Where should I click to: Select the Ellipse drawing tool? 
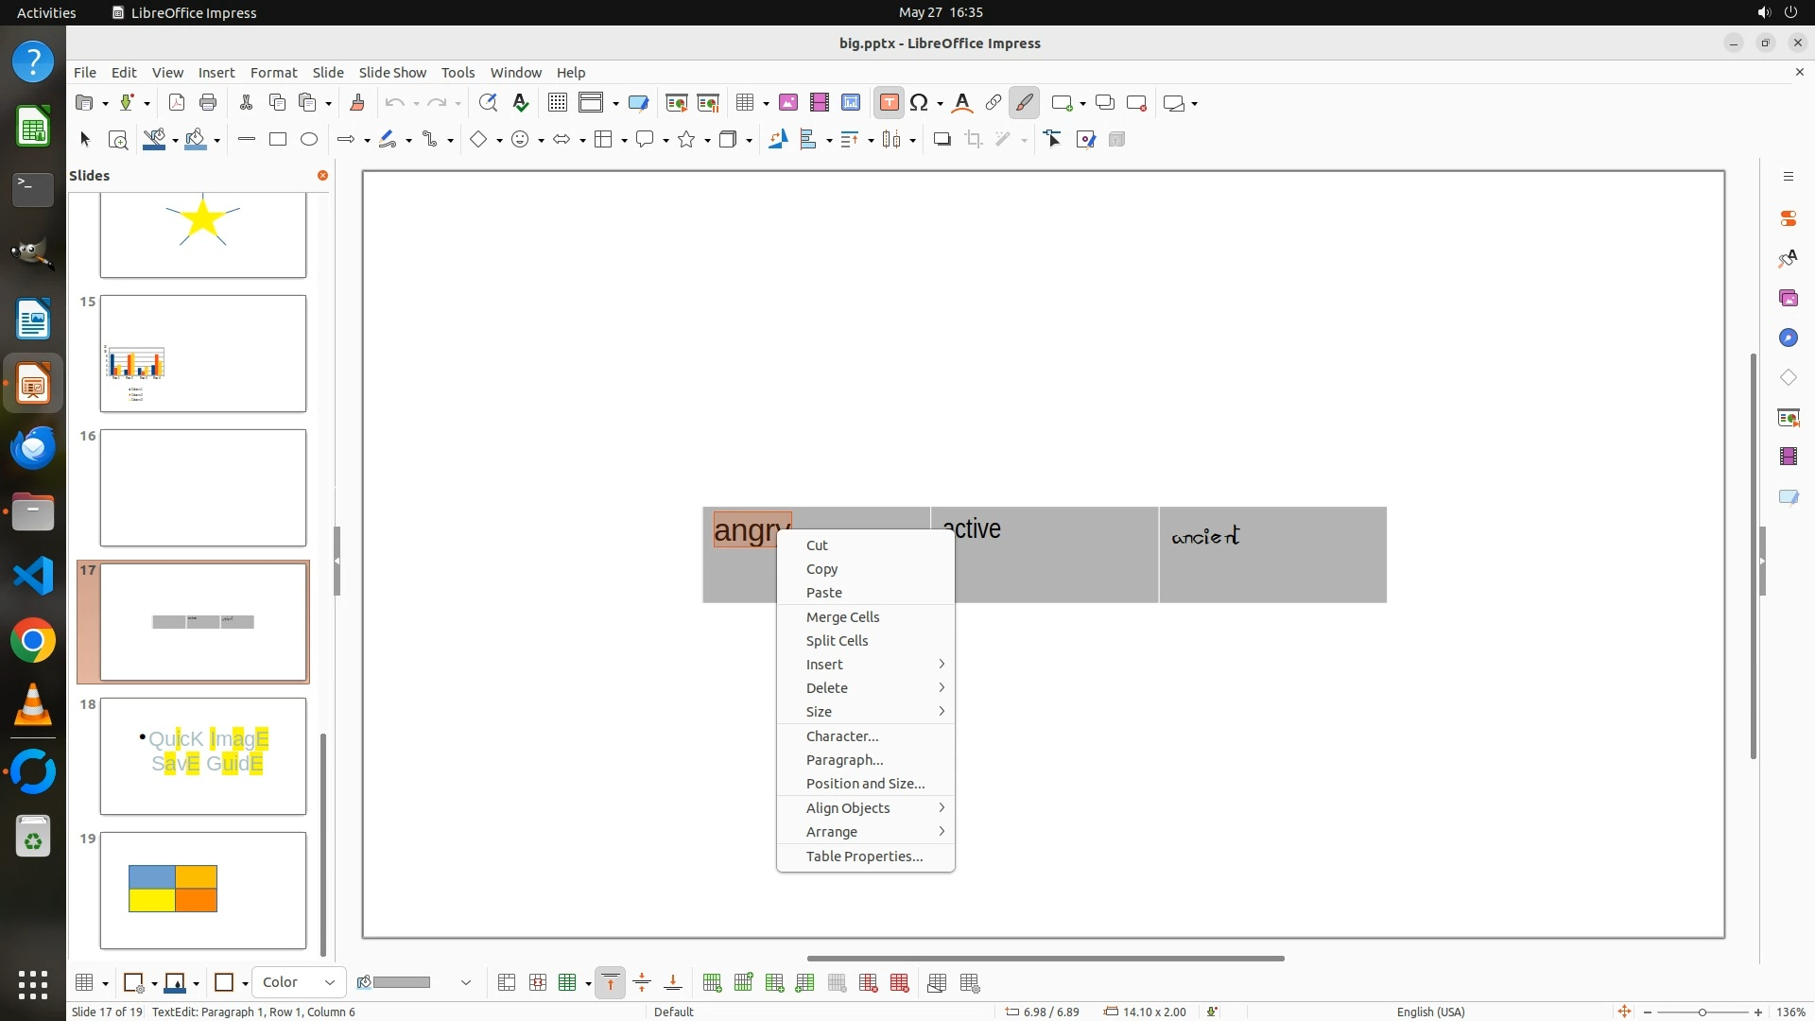pyautogui.click(x=309, y=140)
